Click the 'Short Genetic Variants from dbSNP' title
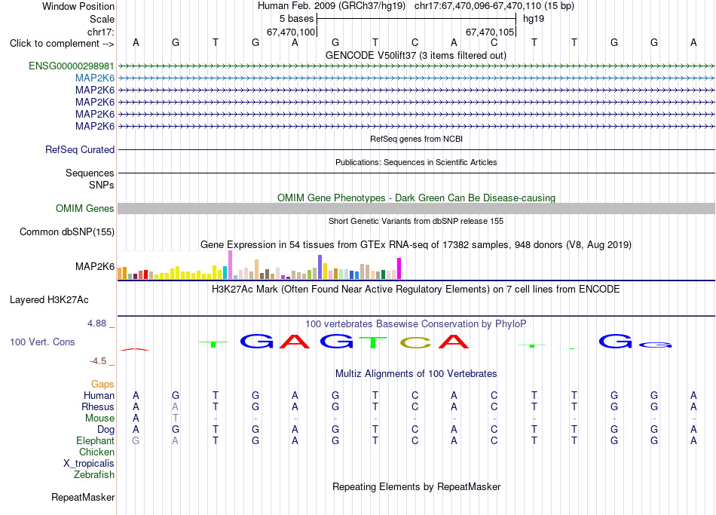 coord(416,221)
